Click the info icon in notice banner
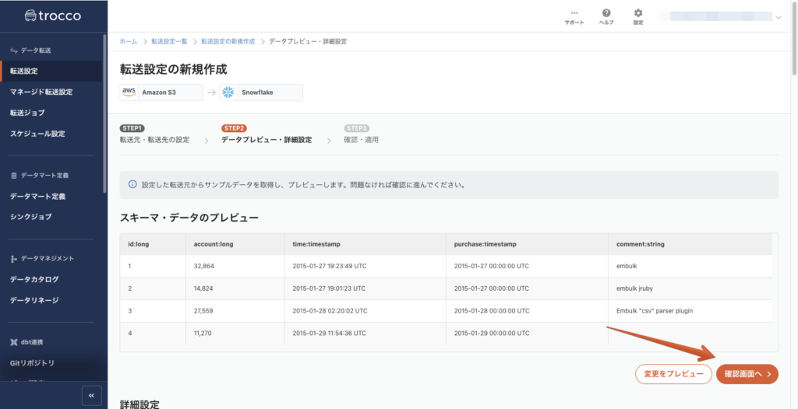Screen dimensions: 798x409 pos(133,186)
